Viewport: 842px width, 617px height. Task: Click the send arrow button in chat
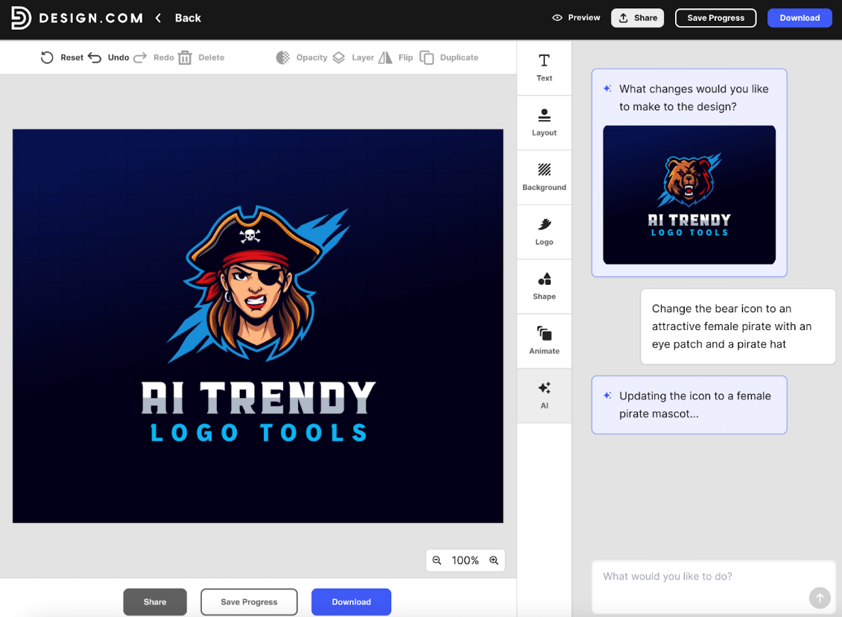coord(819,598)
